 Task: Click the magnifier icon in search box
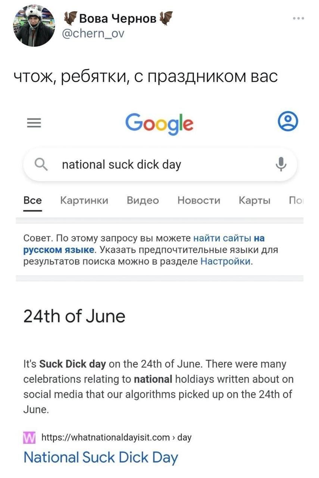point(41,164)
